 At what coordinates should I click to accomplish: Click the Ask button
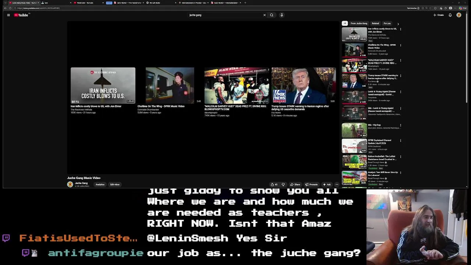327,185
